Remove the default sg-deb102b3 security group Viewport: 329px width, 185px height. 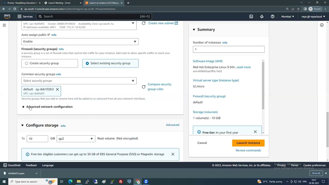point(57,89)
